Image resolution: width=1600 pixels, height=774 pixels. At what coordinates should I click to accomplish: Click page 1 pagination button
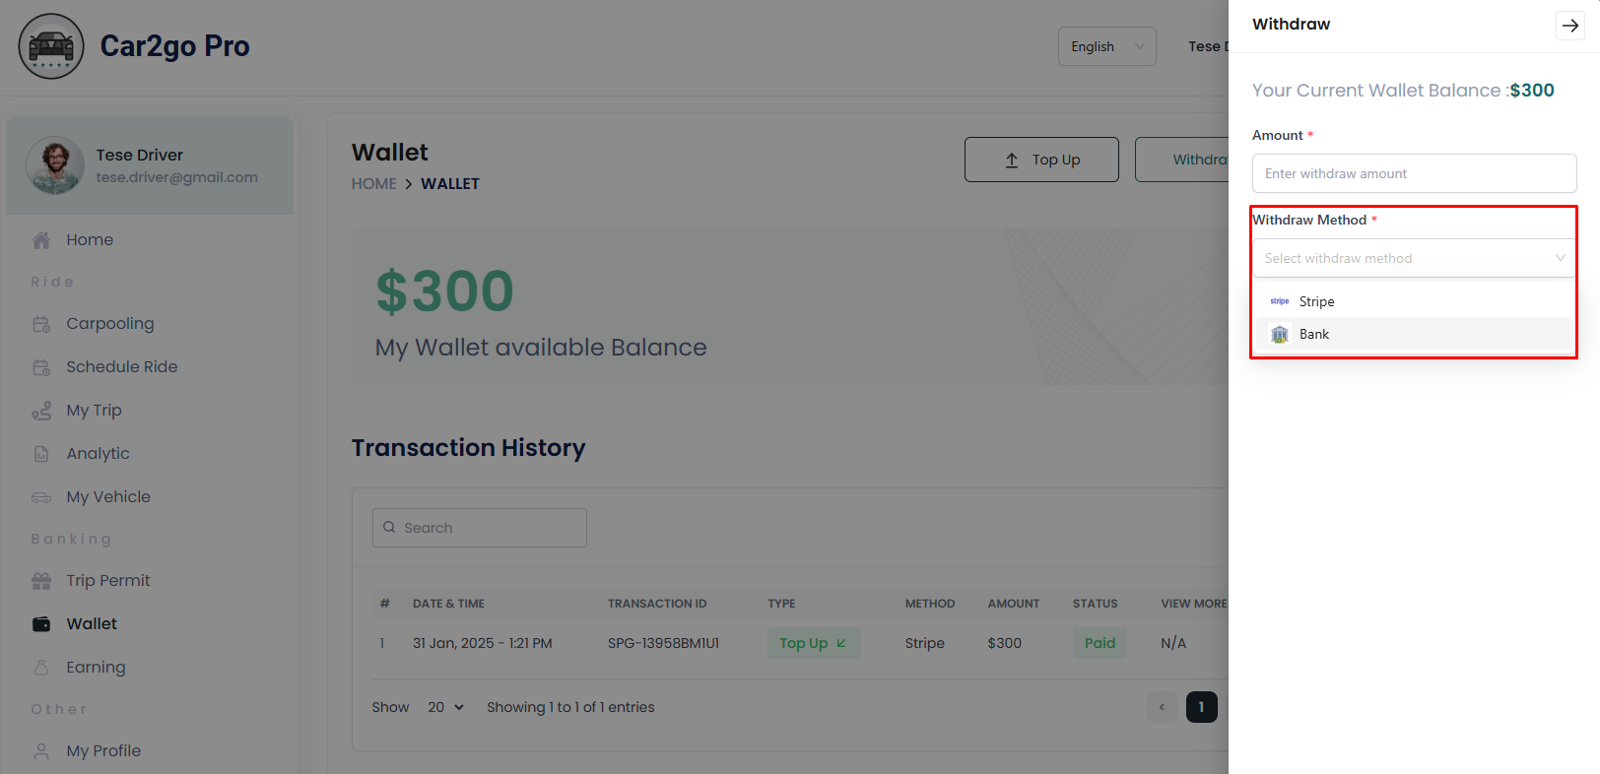[x=1202, y=707]
